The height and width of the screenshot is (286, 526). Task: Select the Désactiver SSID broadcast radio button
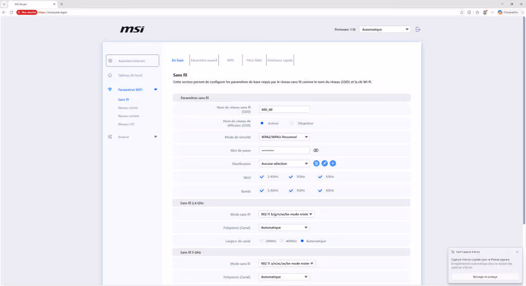click(x=292, y=123)
